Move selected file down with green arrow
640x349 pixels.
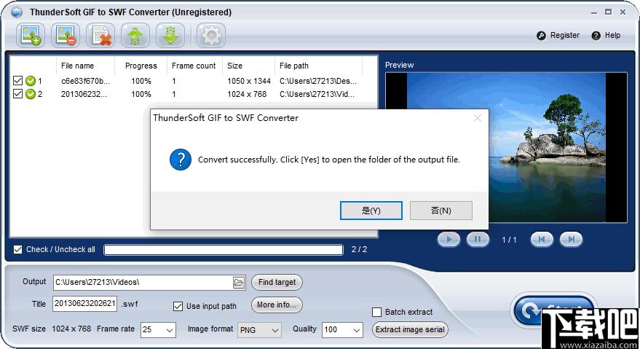point(170,36)
